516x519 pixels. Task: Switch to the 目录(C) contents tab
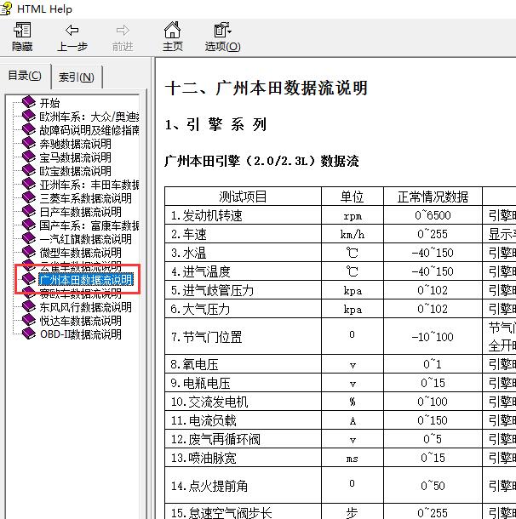(x=25, y=76)
